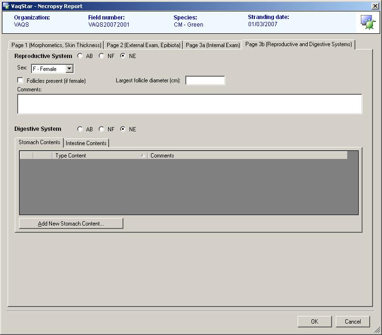Select NF for Digestive System
Screen dimensions: 382x335
[101, 129]
